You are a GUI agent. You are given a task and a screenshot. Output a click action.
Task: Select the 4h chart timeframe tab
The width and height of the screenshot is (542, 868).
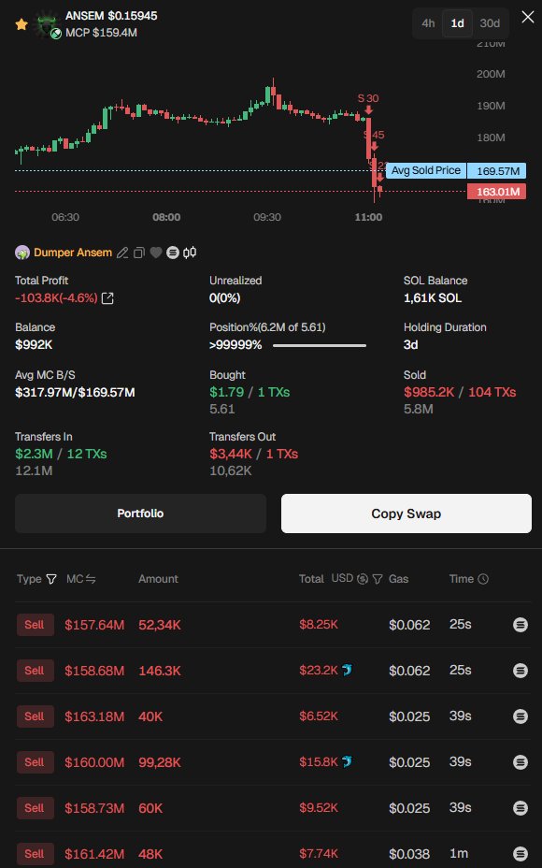coord(428,23)
